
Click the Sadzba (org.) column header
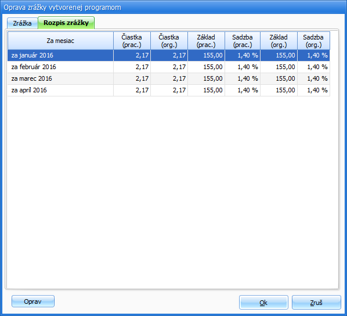pyautogui.click(x=313, y=41)
